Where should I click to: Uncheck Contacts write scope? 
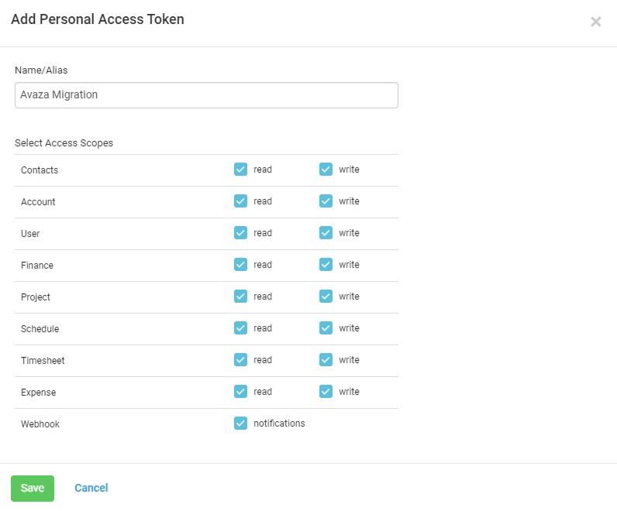[x=326, y=170]
